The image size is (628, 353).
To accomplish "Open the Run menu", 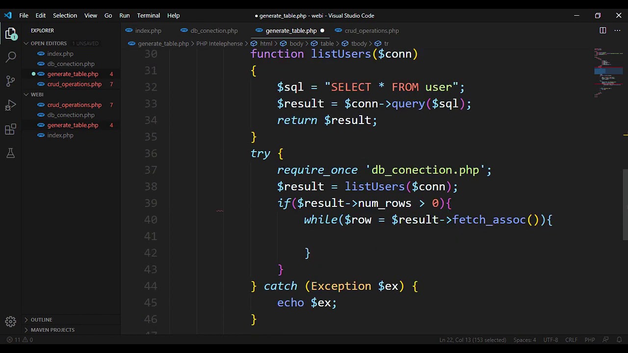I will (125, 15).
